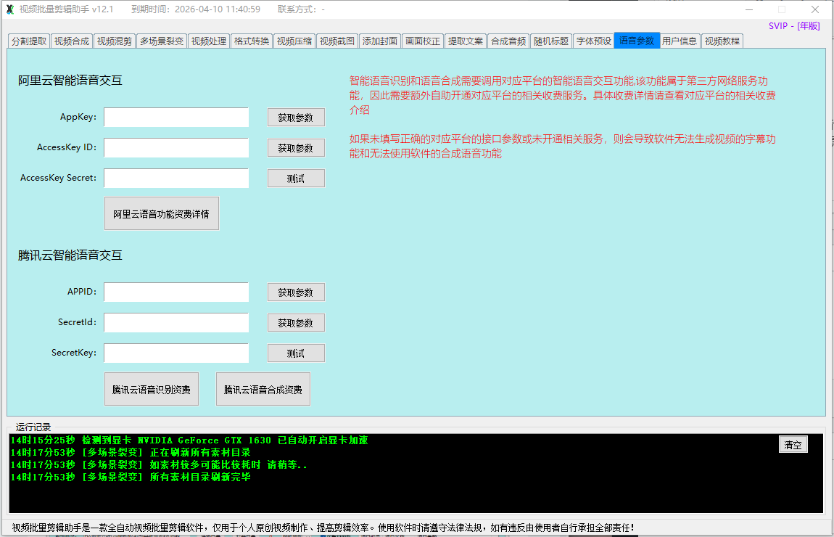Click the SVIP - [年版] label
834x537 pixels.
[x=794, y=26]
